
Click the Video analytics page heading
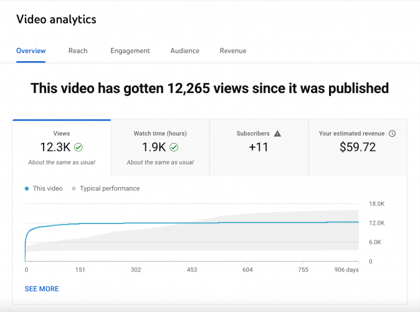[x=56, y=19]
